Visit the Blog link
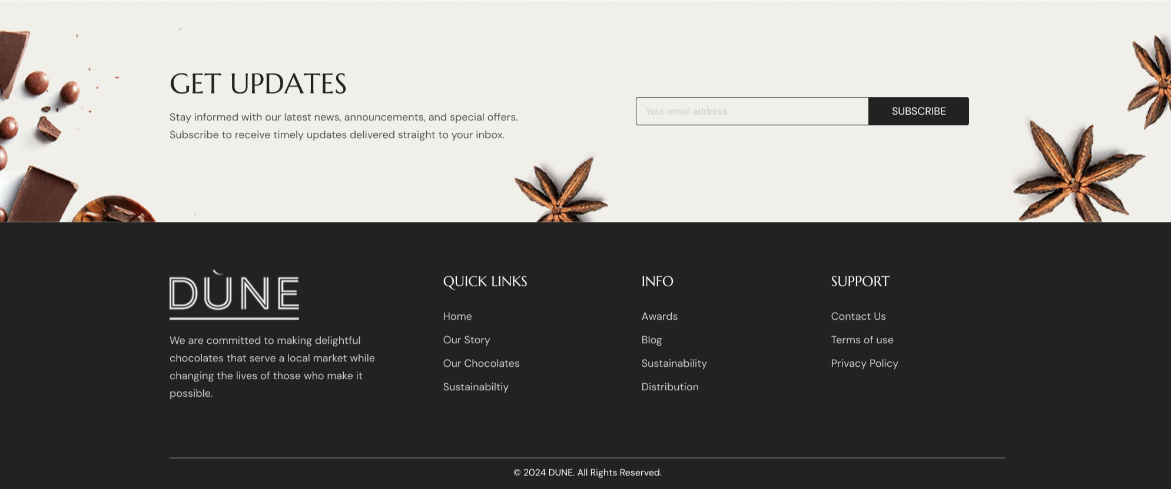Viewport: 1171px width, 489px height. (652, 340)
